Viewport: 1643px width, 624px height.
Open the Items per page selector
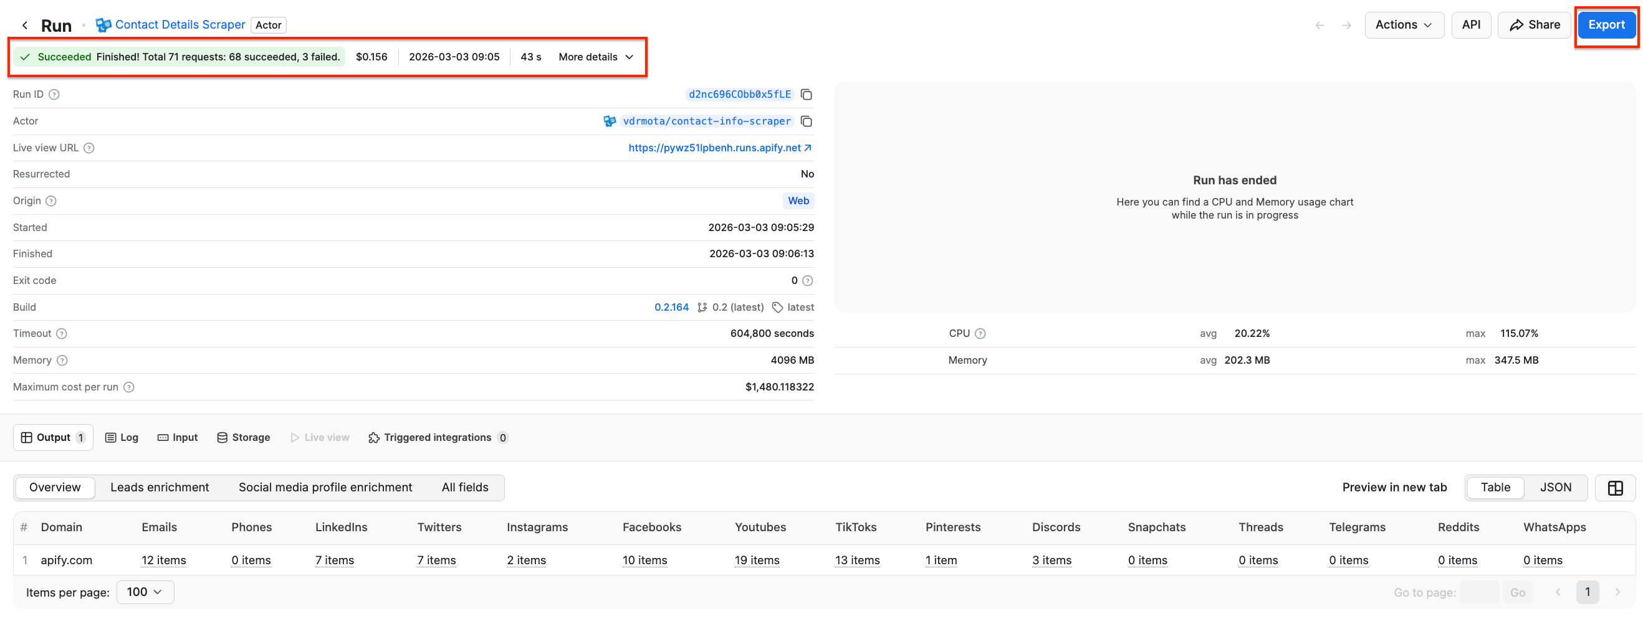[145, 592]
